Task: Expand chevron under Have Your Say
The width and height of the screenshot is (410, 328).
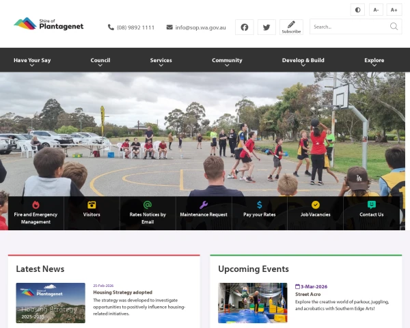Action: click(x=32, y=66)
